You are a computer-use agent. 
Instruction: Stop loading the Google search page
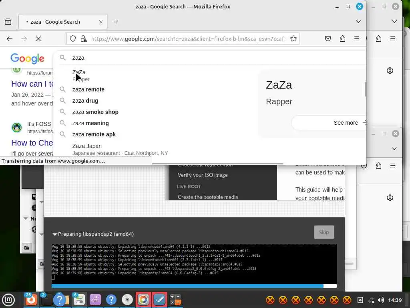(x=38, y=39)
